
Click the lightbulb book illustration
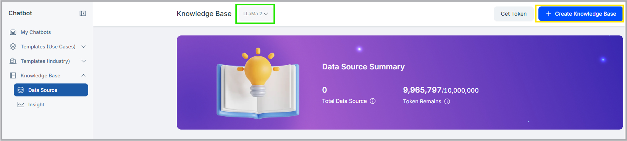tap(258, 83)
